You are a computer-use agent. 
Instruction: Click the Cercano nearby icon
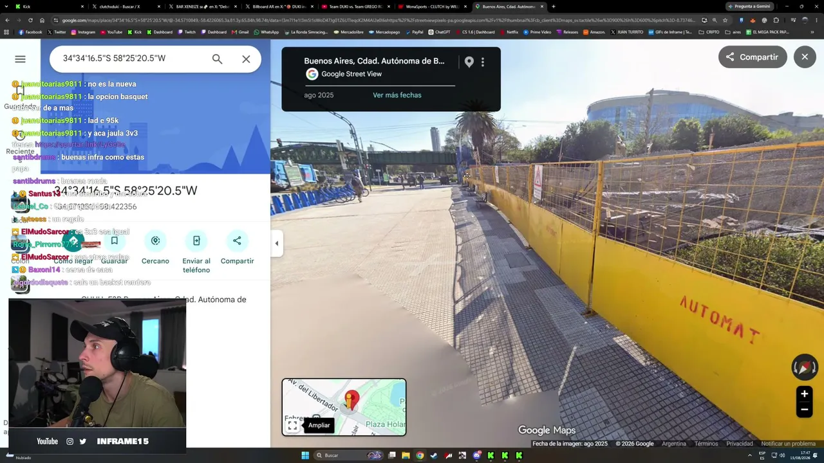(x=155, y=241)
